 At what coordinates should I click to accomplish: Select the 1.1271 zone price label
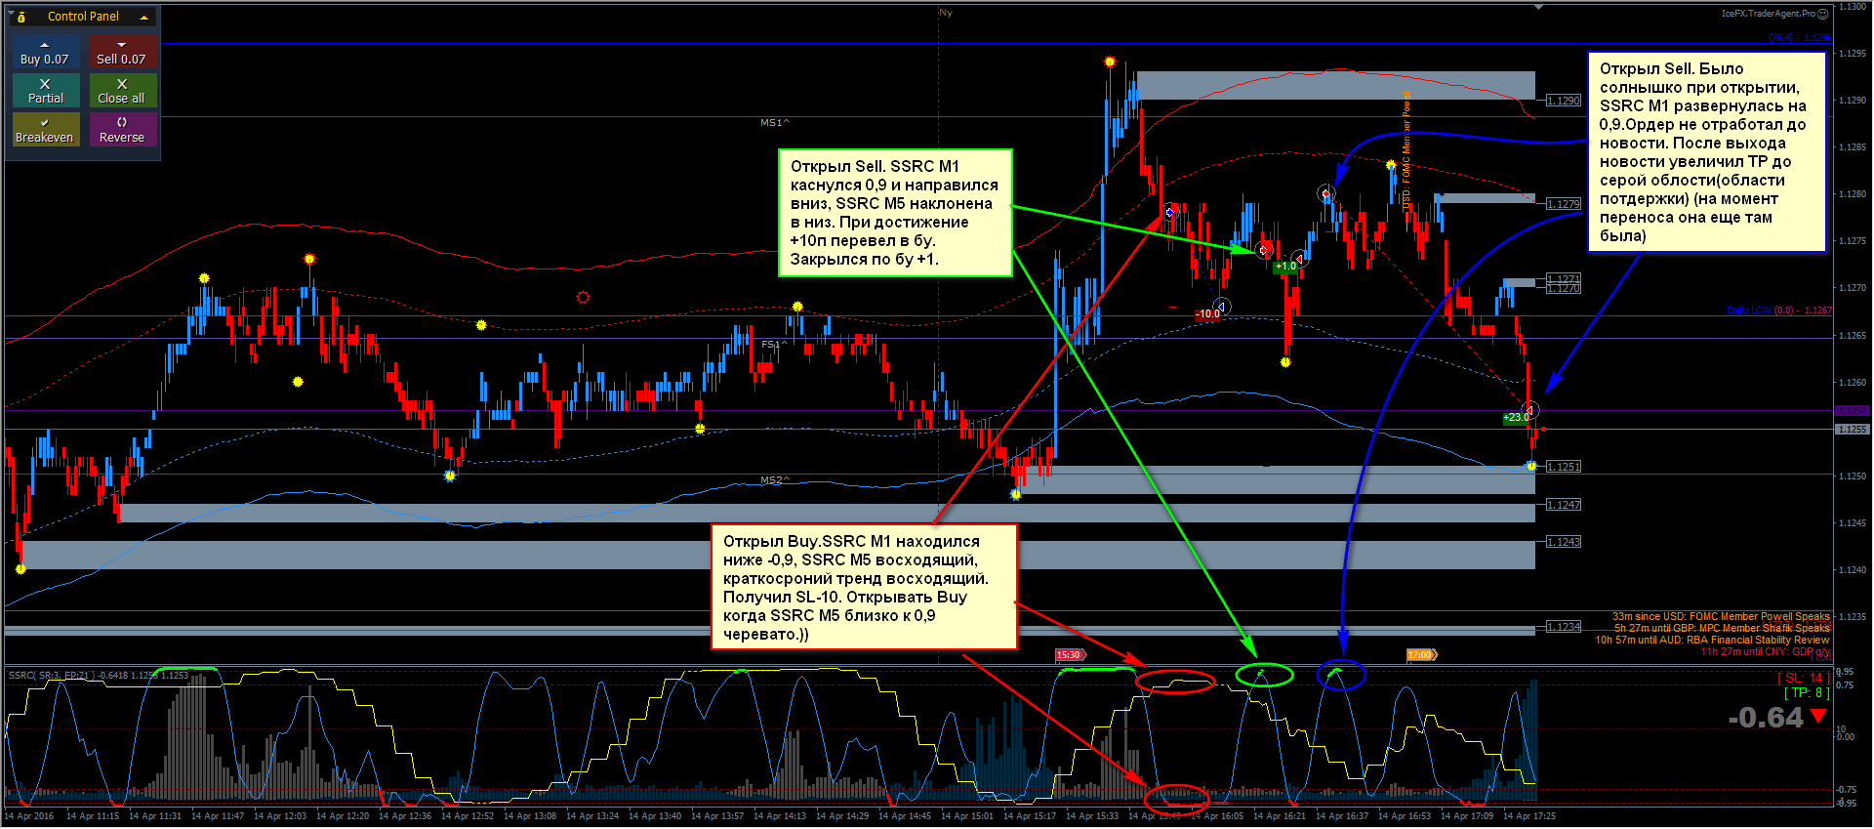tap(1564, 279)
